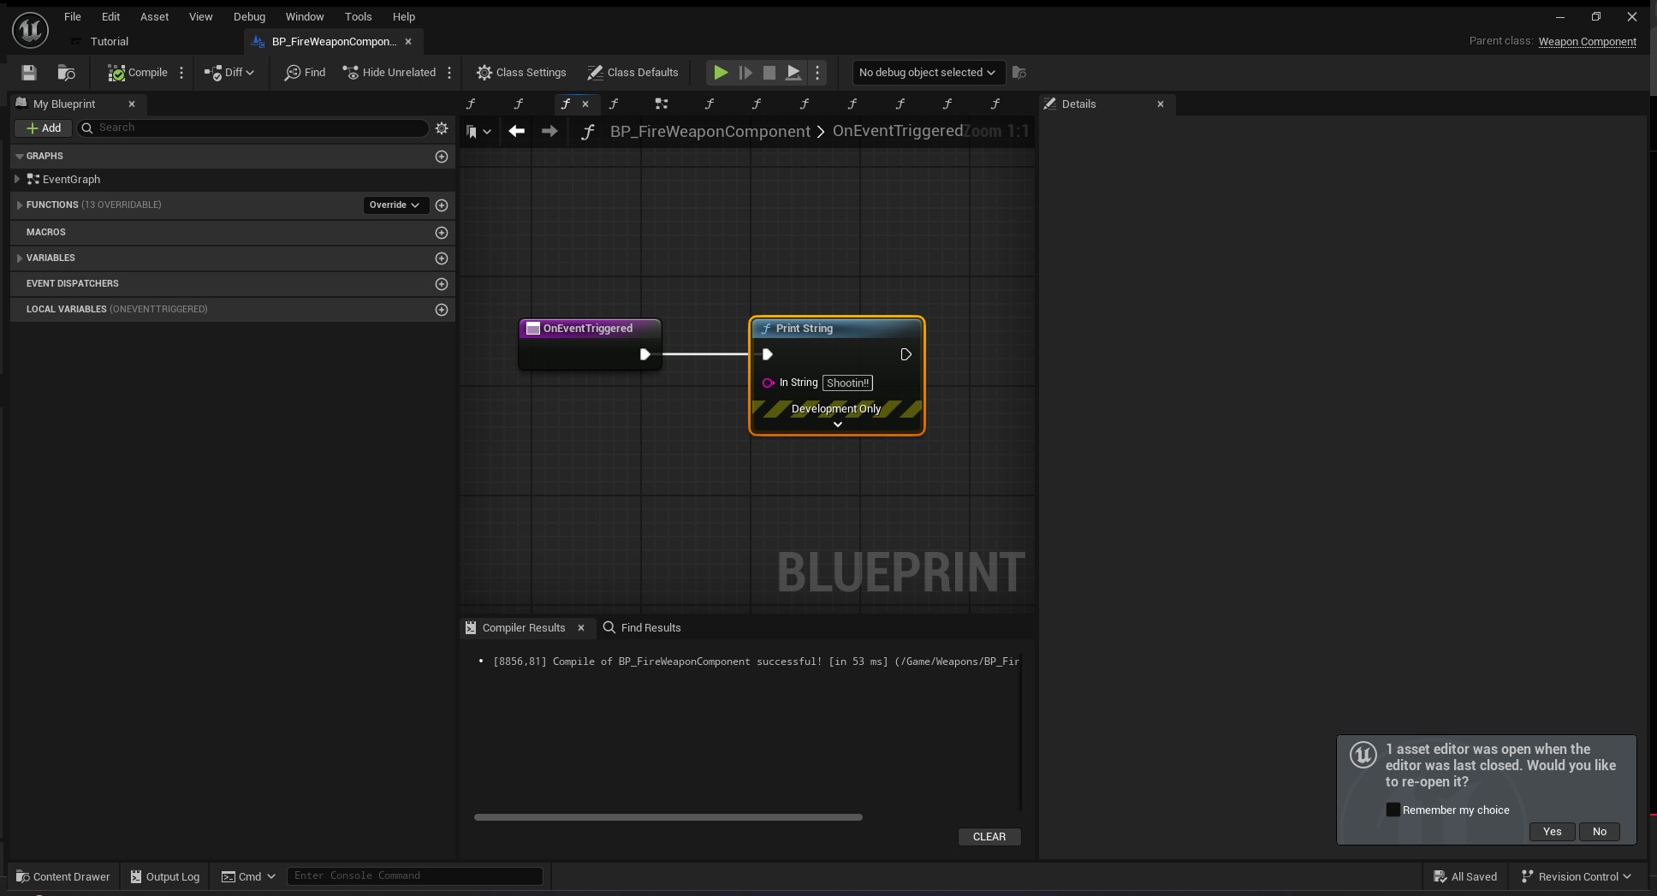Open the Tools menu
Viewport: 1657px width, 896px height.
(x=359, y=16)
